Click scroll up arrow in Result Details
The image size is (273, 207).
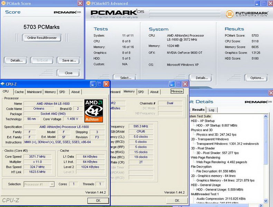(x=266, y=116)
